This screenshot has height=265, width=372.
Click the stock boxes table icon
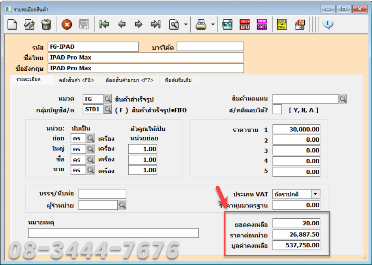coord(299,24)
